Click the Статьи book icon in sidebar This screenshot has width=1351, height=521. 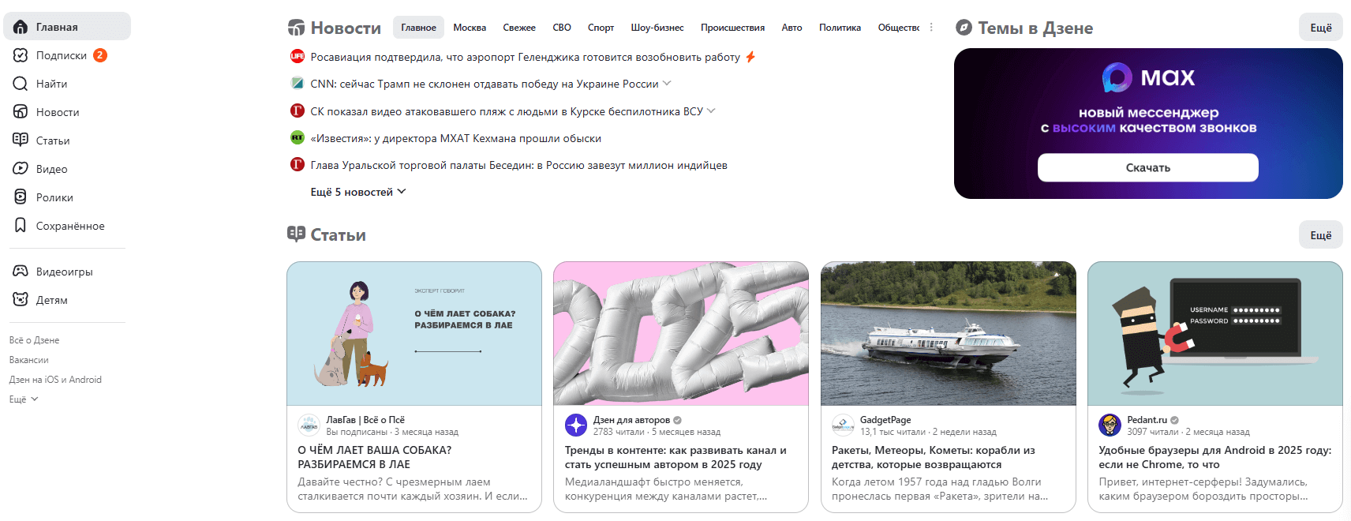click(21, 140)
